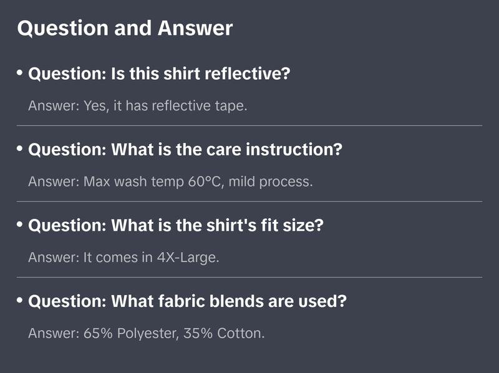499x373 pixels.
Task: Open the care instruction question
Action: coord(186,150)
